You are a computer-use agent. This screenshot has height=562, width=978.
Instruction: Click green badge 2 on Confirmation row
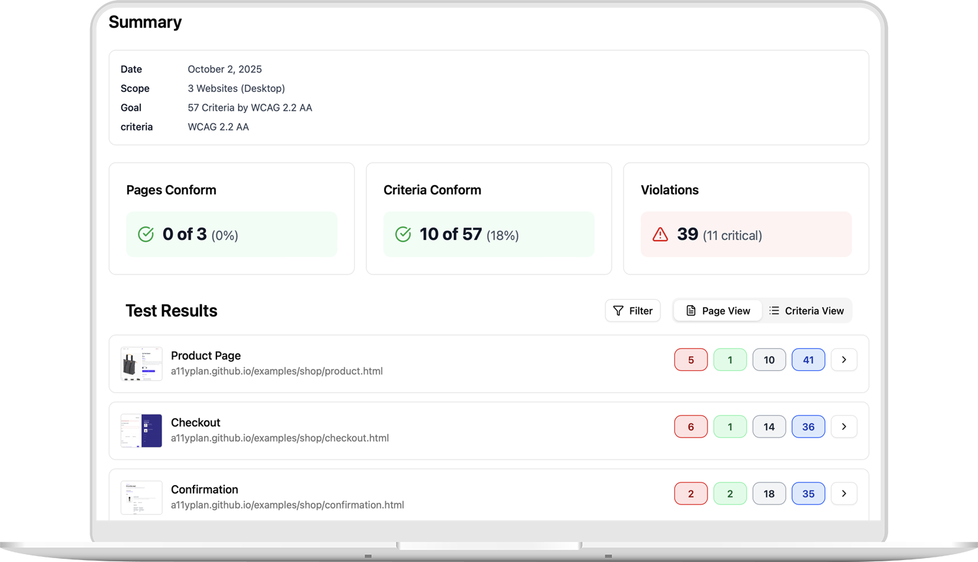(x=730, y=494)
